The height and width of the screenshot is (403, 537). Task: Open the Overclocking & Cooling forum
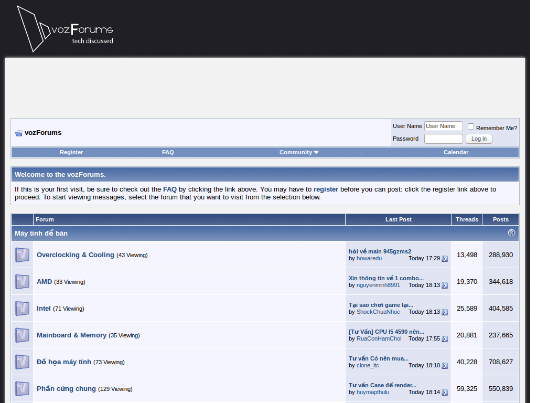click(x=76, y=255)
